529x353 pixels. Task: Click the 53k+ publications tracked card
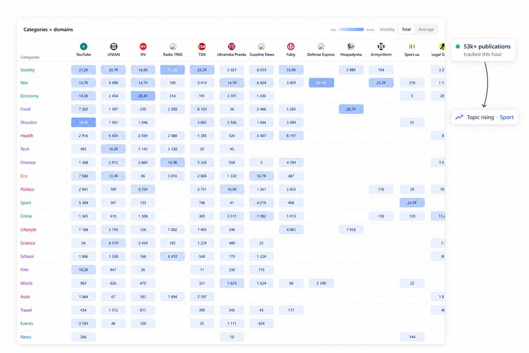(484, 50)
